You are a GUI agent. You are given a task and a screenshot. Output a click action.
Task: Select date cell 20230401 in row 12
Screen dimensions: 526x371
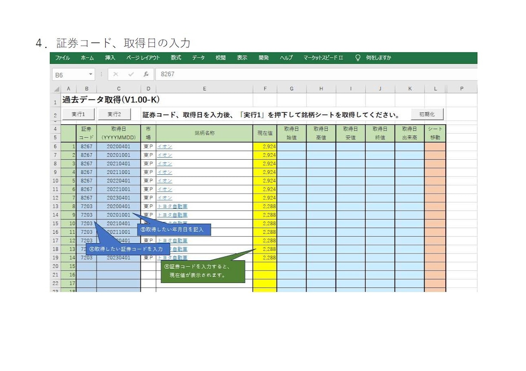pyautogui.click(x=119, y=198)
